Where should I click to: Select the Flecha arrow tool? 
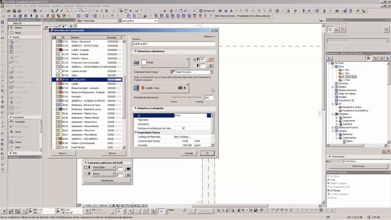click(x=24, y=28)
